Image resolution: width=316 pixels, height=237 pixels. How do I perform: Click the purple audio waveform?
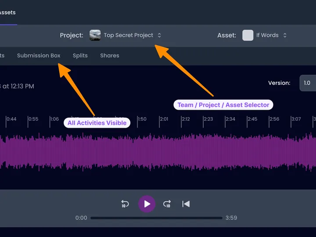158,152
